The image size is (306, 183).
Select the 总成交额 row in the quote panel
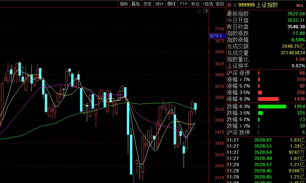point(266,46)
